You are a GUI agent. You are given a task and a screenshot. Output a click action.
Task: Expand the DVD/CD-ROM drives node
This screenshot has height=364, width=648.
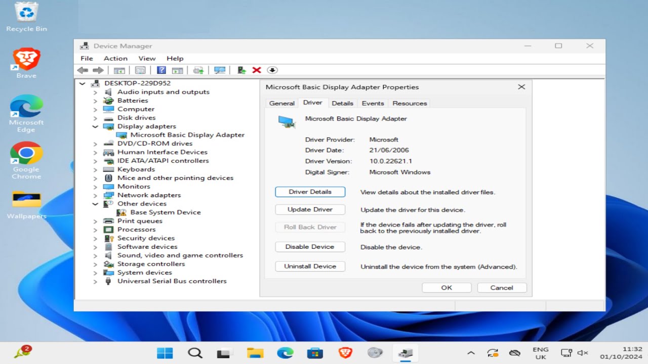click(x=95, y=144)
